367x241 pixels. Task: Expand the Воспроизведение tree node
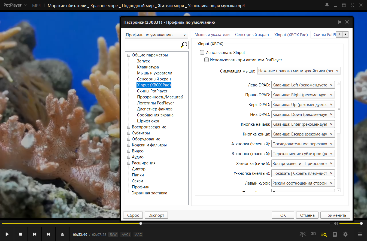point(129,127)
